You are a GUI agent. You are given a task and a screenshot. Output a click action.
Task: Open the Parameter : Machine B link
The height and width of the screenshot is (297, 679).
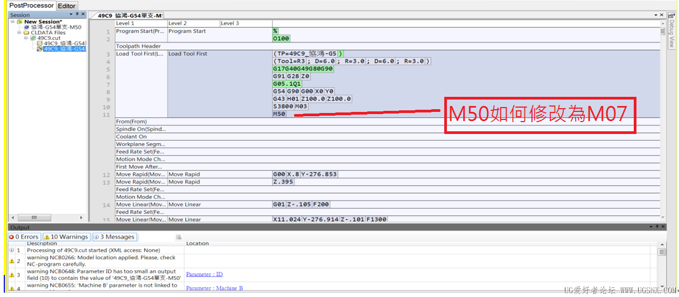214,288
